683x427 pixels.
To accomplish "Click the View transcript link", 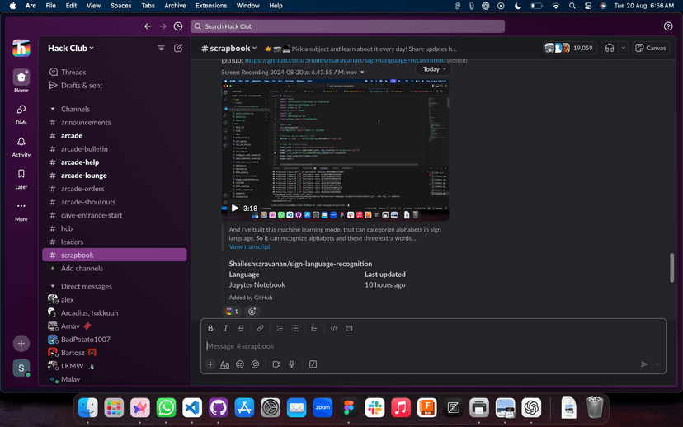I will pos(249,246).
